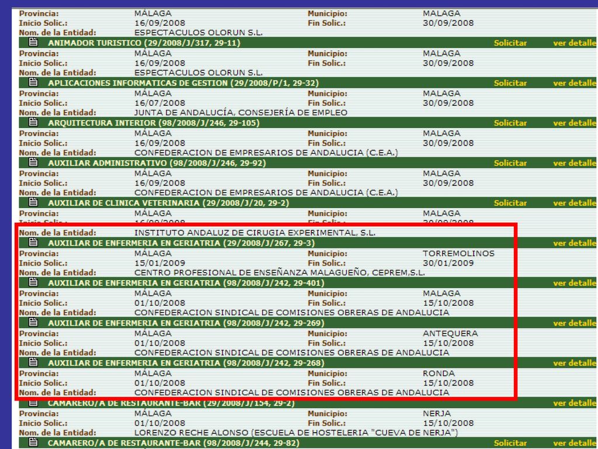Select entity JUNTA DE ANDALUCÍA, CONSEJERÍA DE EMPLEO
The width and height of the screenshot is (598, 449).
pos(241,113)
